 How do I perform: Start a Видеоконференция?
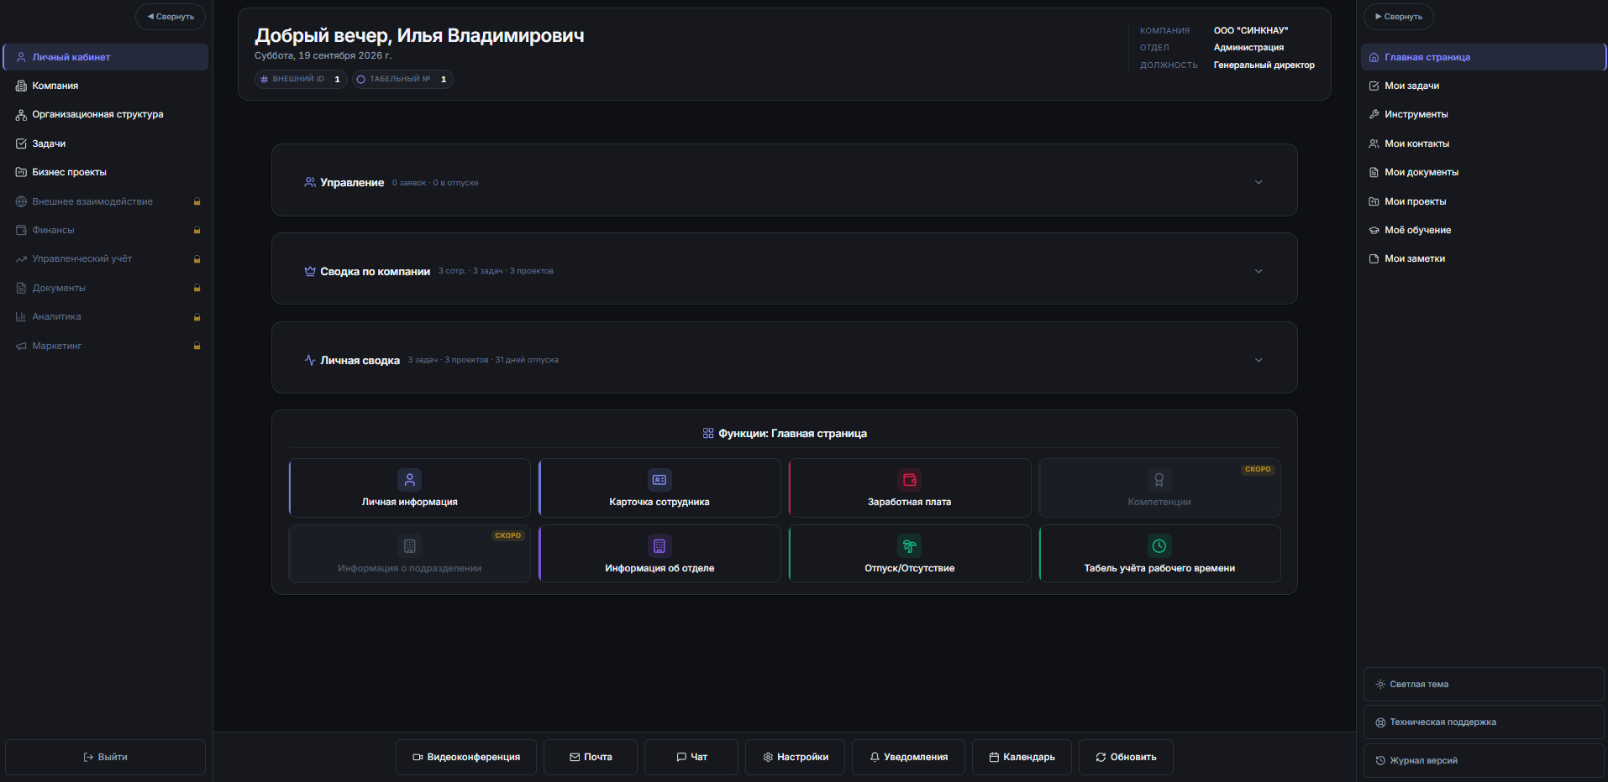tap(466, 757)
